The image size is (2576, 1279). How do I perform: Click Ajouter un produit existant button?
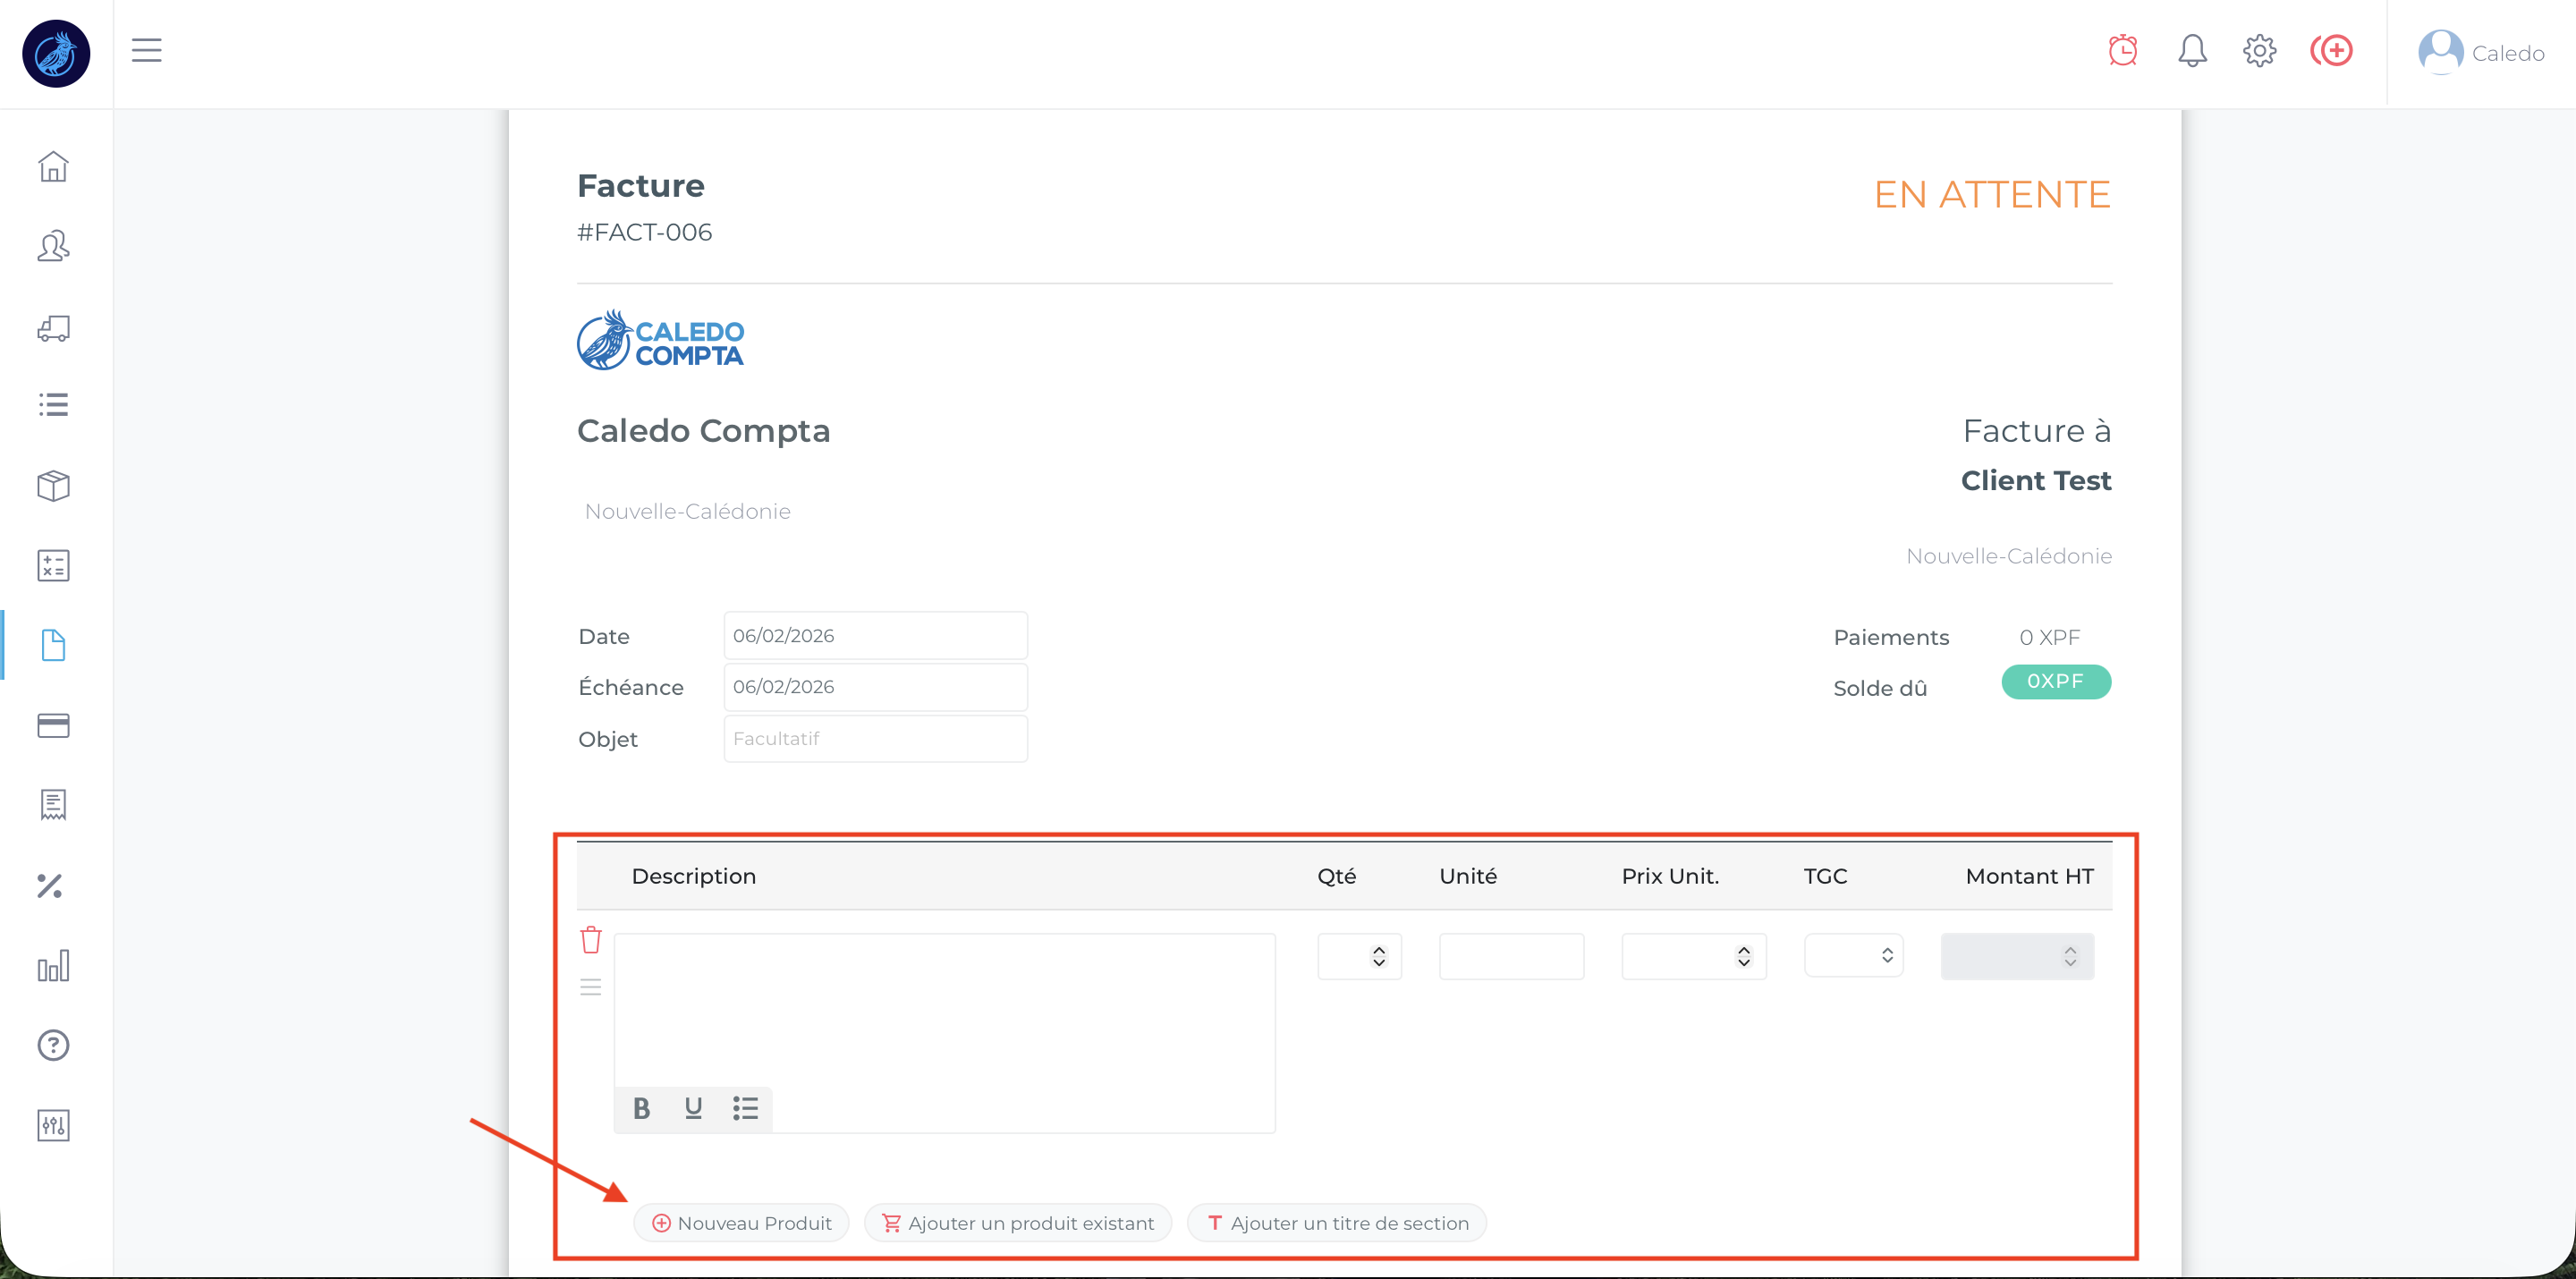coord(1018,1223)
